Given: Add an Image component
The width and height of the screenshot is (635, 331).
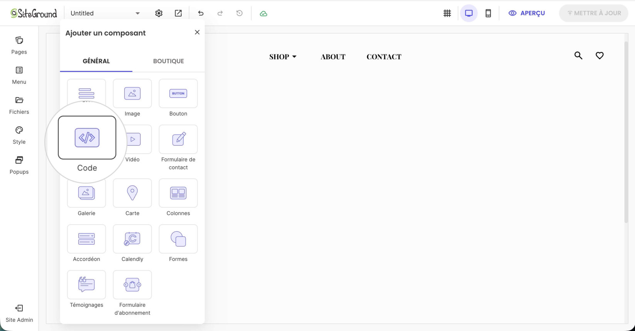Looking at the screenshot, I should pos(132,93).
